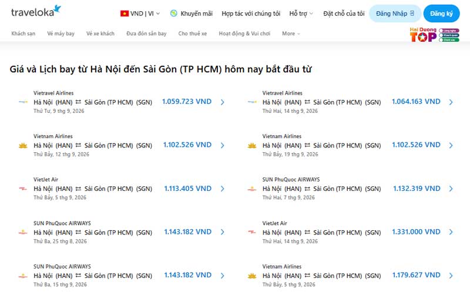
Task: Click the arrow next to 1.059.723 VND
Action: (x=223, y=102)
